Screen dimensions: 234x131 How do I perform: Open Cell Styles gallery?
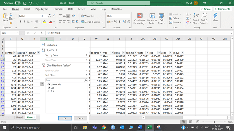click(161, 19)
